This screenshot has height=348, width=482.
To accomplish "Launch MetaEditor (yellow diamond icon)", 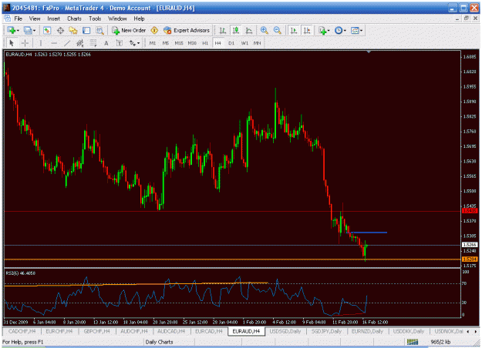I will (x=154, y=30).
